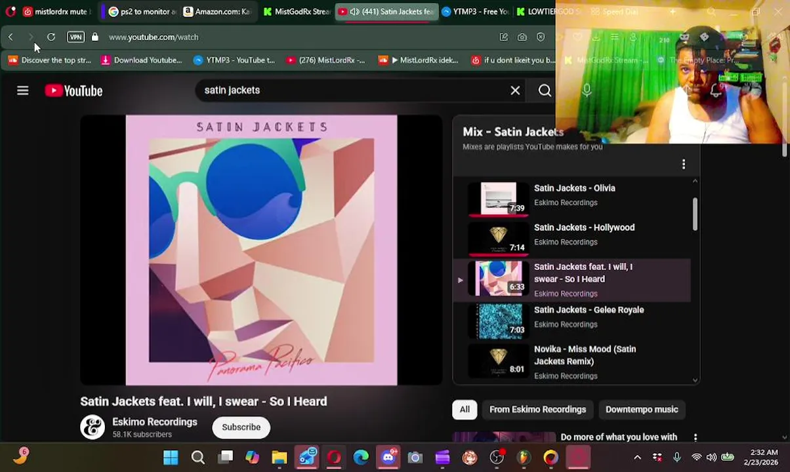Open the Opera menu logo
The height and width of the screenshot is (472, 790).
[x=10, y=12]
